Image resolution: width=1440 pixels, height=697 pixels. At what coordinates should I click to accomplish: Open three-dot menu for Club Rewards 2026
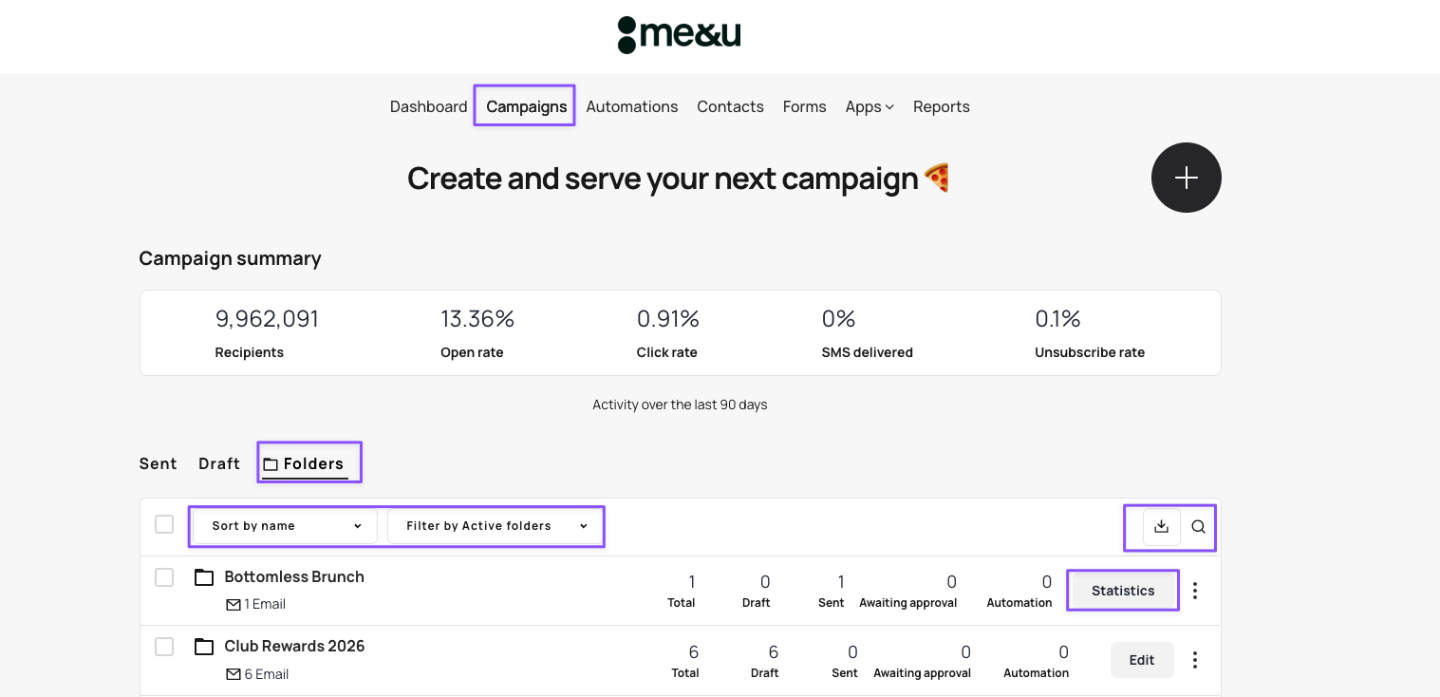pos(1195,660)
